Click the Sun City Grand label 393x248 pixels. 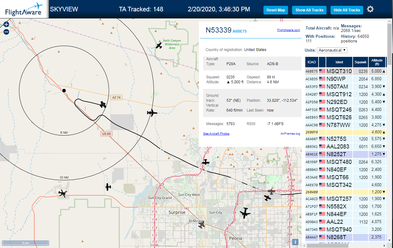(x=160, y=198)
